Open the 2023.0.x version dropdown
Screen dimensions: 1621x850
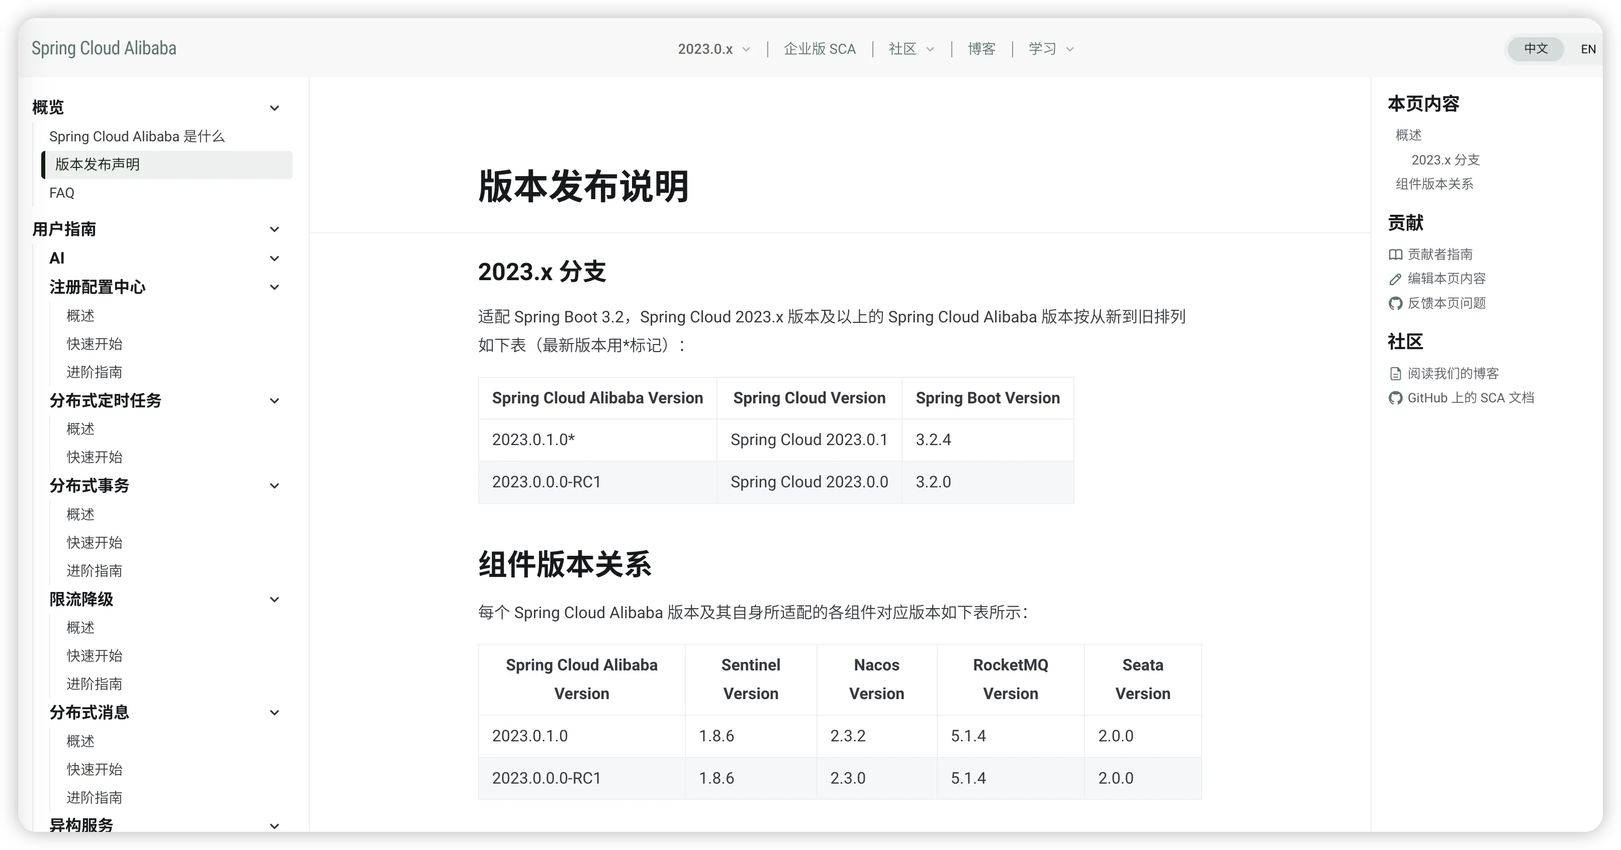point(713,49)
